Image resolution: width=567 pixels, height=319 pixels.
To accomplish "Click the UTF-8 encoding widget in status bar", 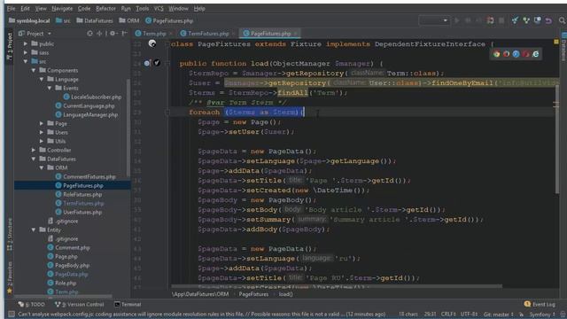I will [x=470, y=315].
